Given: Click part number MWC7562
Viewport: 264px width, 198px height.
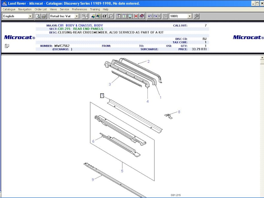Looking at the screenshot, I should coord(62,46).
